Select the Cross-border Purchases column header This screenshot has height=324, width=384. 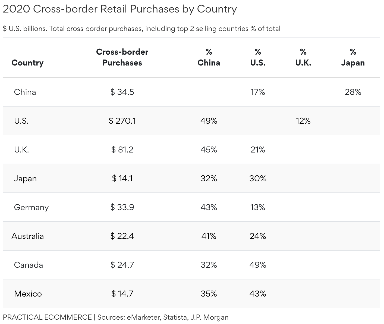pos(122,57)
